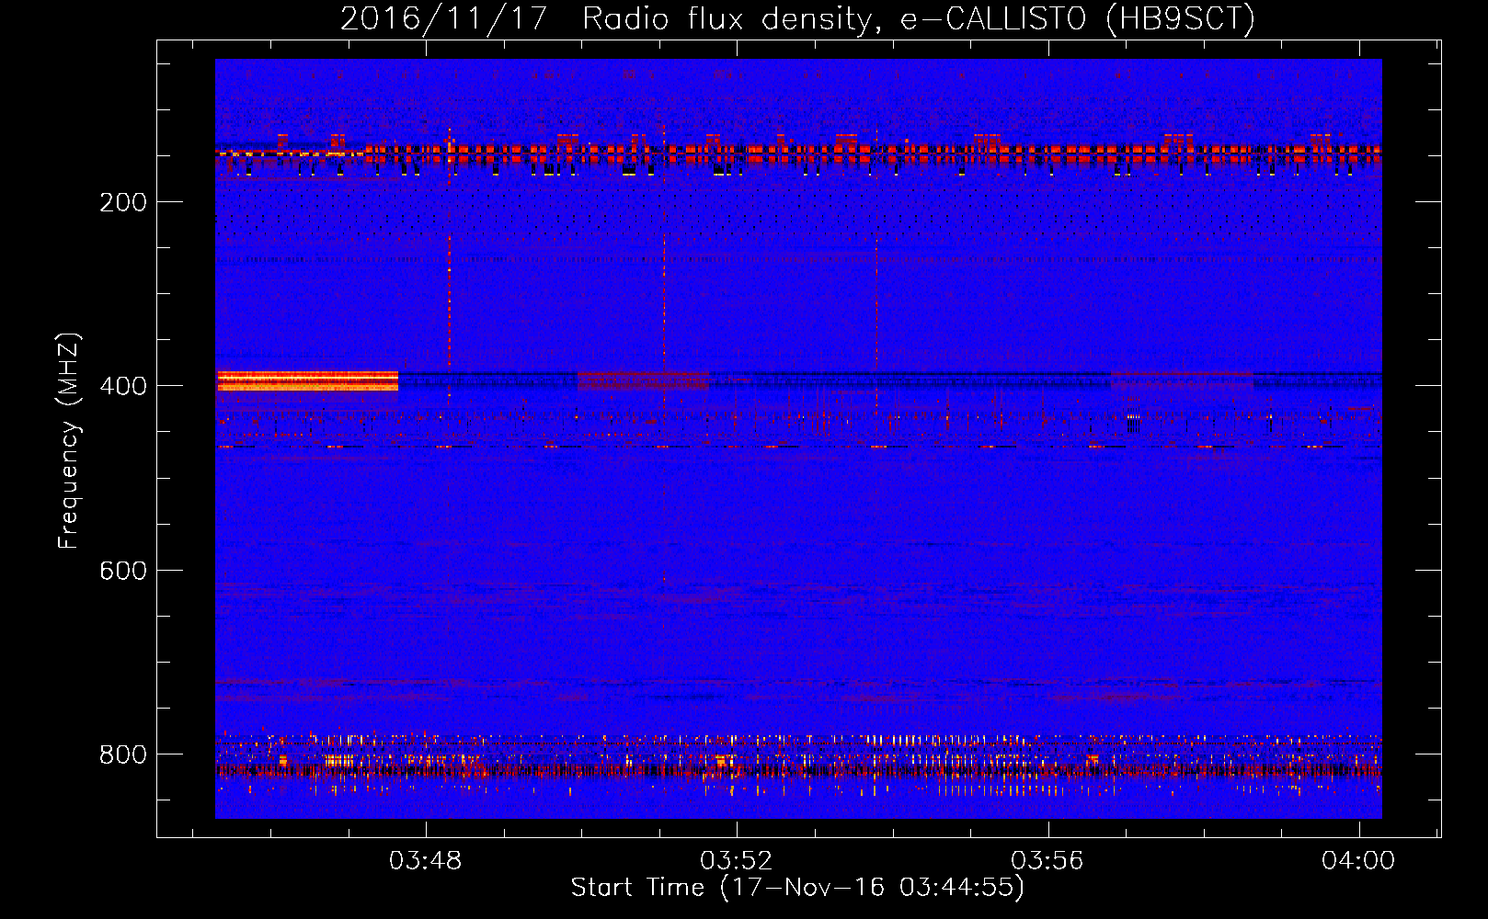Screen dimensions: 1488x919
Task: Click the '800' frequency tick label
Action: [123, 754]
